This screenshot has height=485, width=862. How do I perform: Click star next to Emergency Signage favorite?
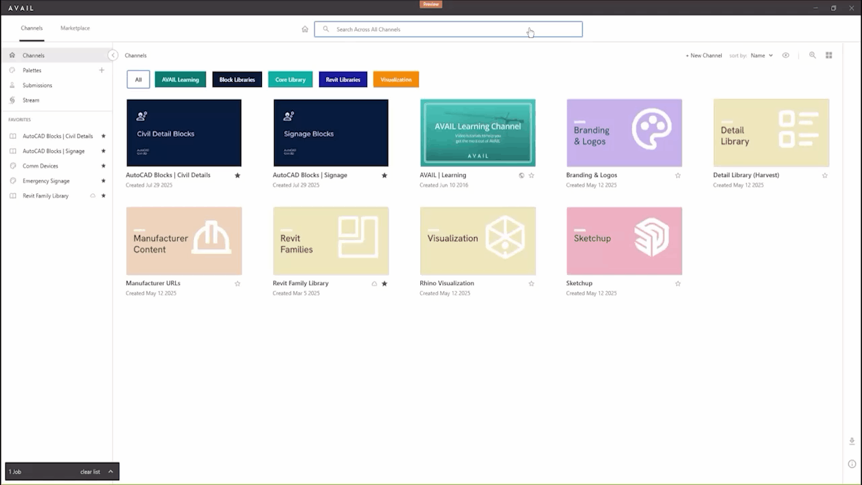[103, 181]
